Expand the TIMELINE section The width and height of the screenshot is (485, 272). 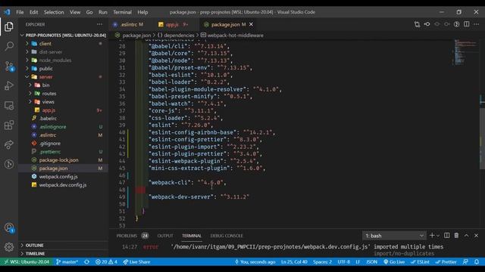64,254
